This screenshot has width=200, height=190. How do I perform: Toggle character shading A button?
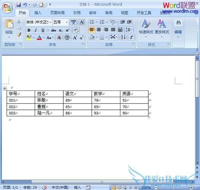(59, 37)
